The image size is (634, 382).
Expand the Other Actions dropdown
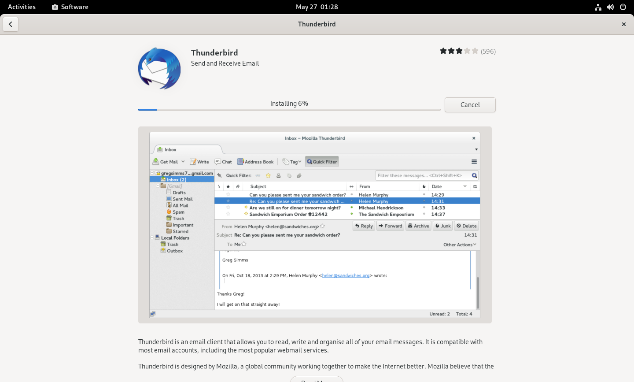[x=459, y=245]
